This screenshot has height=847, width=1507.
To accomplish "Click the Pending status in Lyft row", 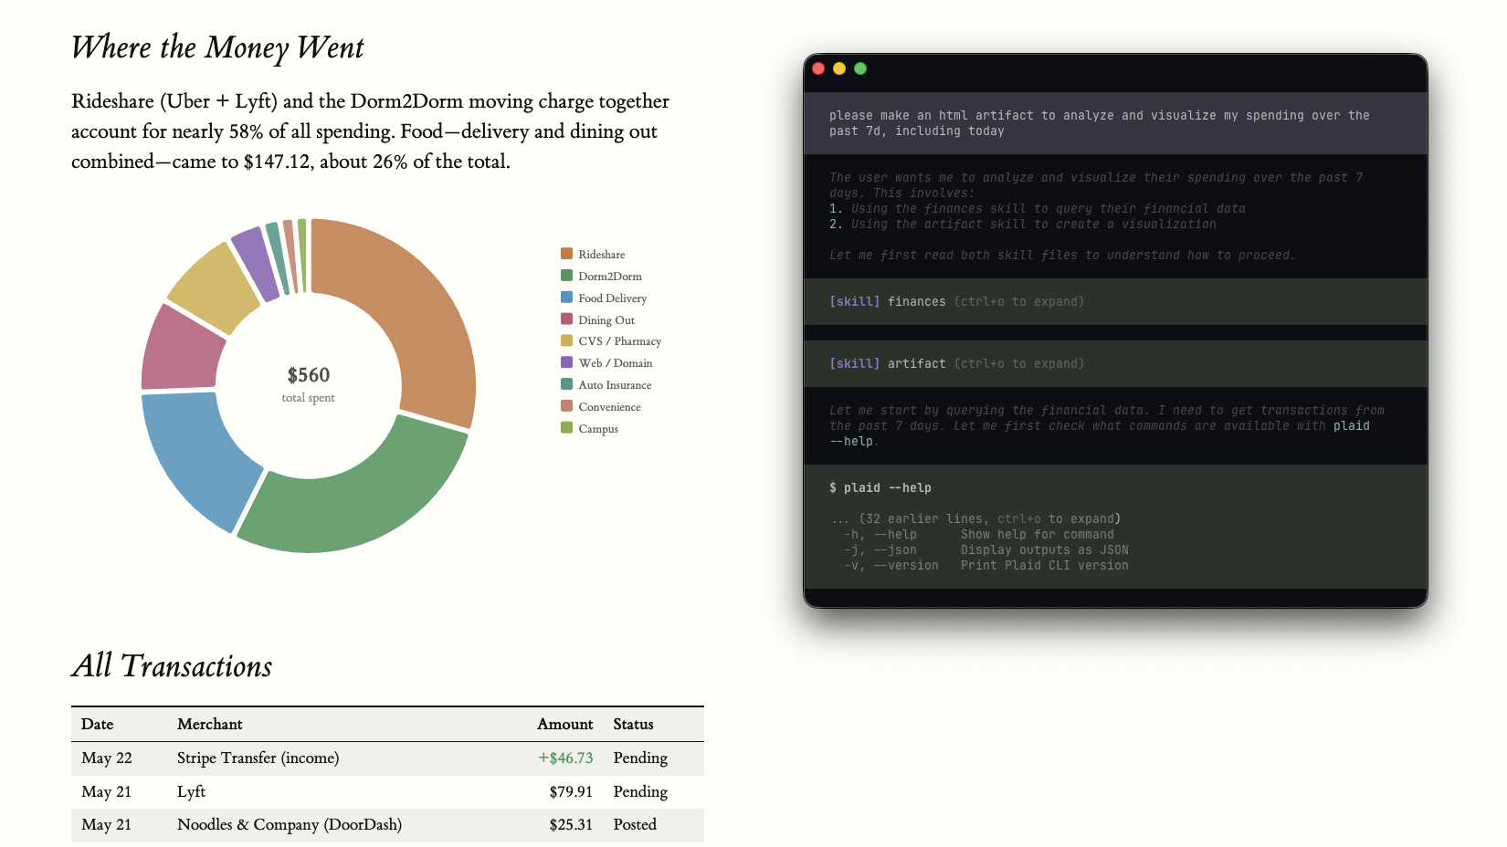I will (x=640, y=791).
